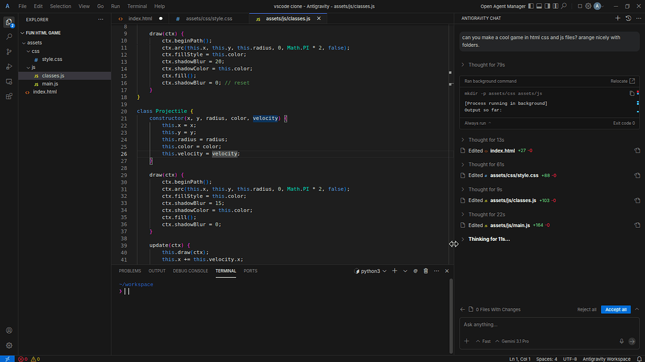Screen dimensions: 645x362
Task: Open Remote Explorer view in activity bar
Action: click(x=9, y=82)
